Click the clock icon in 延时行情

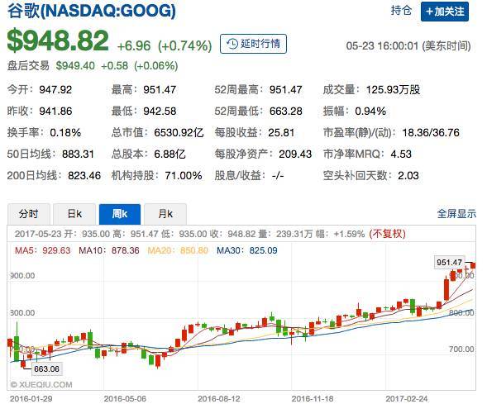pos(232,44)
